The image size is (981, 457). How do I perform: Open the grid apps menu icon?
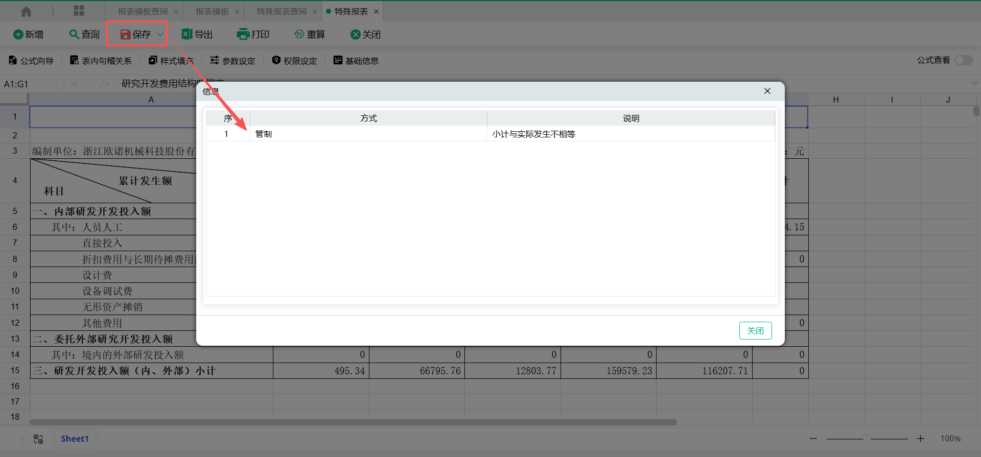[79, 11]
